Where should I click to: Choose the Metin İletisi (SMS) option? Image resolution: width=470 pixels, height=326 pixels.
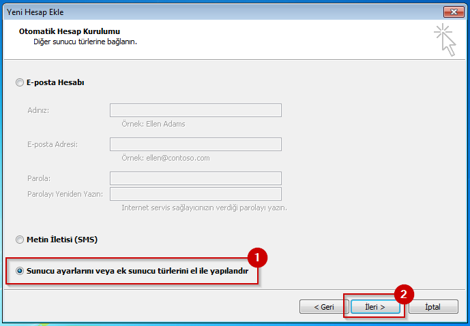19,240
